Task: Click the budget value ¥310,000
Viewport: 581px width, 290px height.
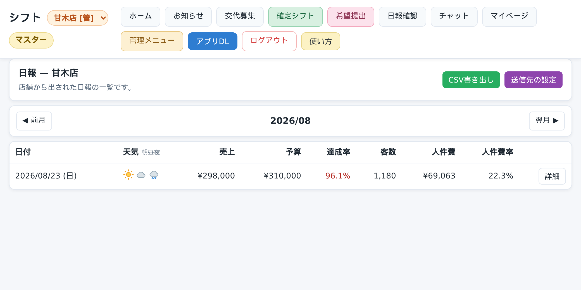Action: tap(282, 176)
